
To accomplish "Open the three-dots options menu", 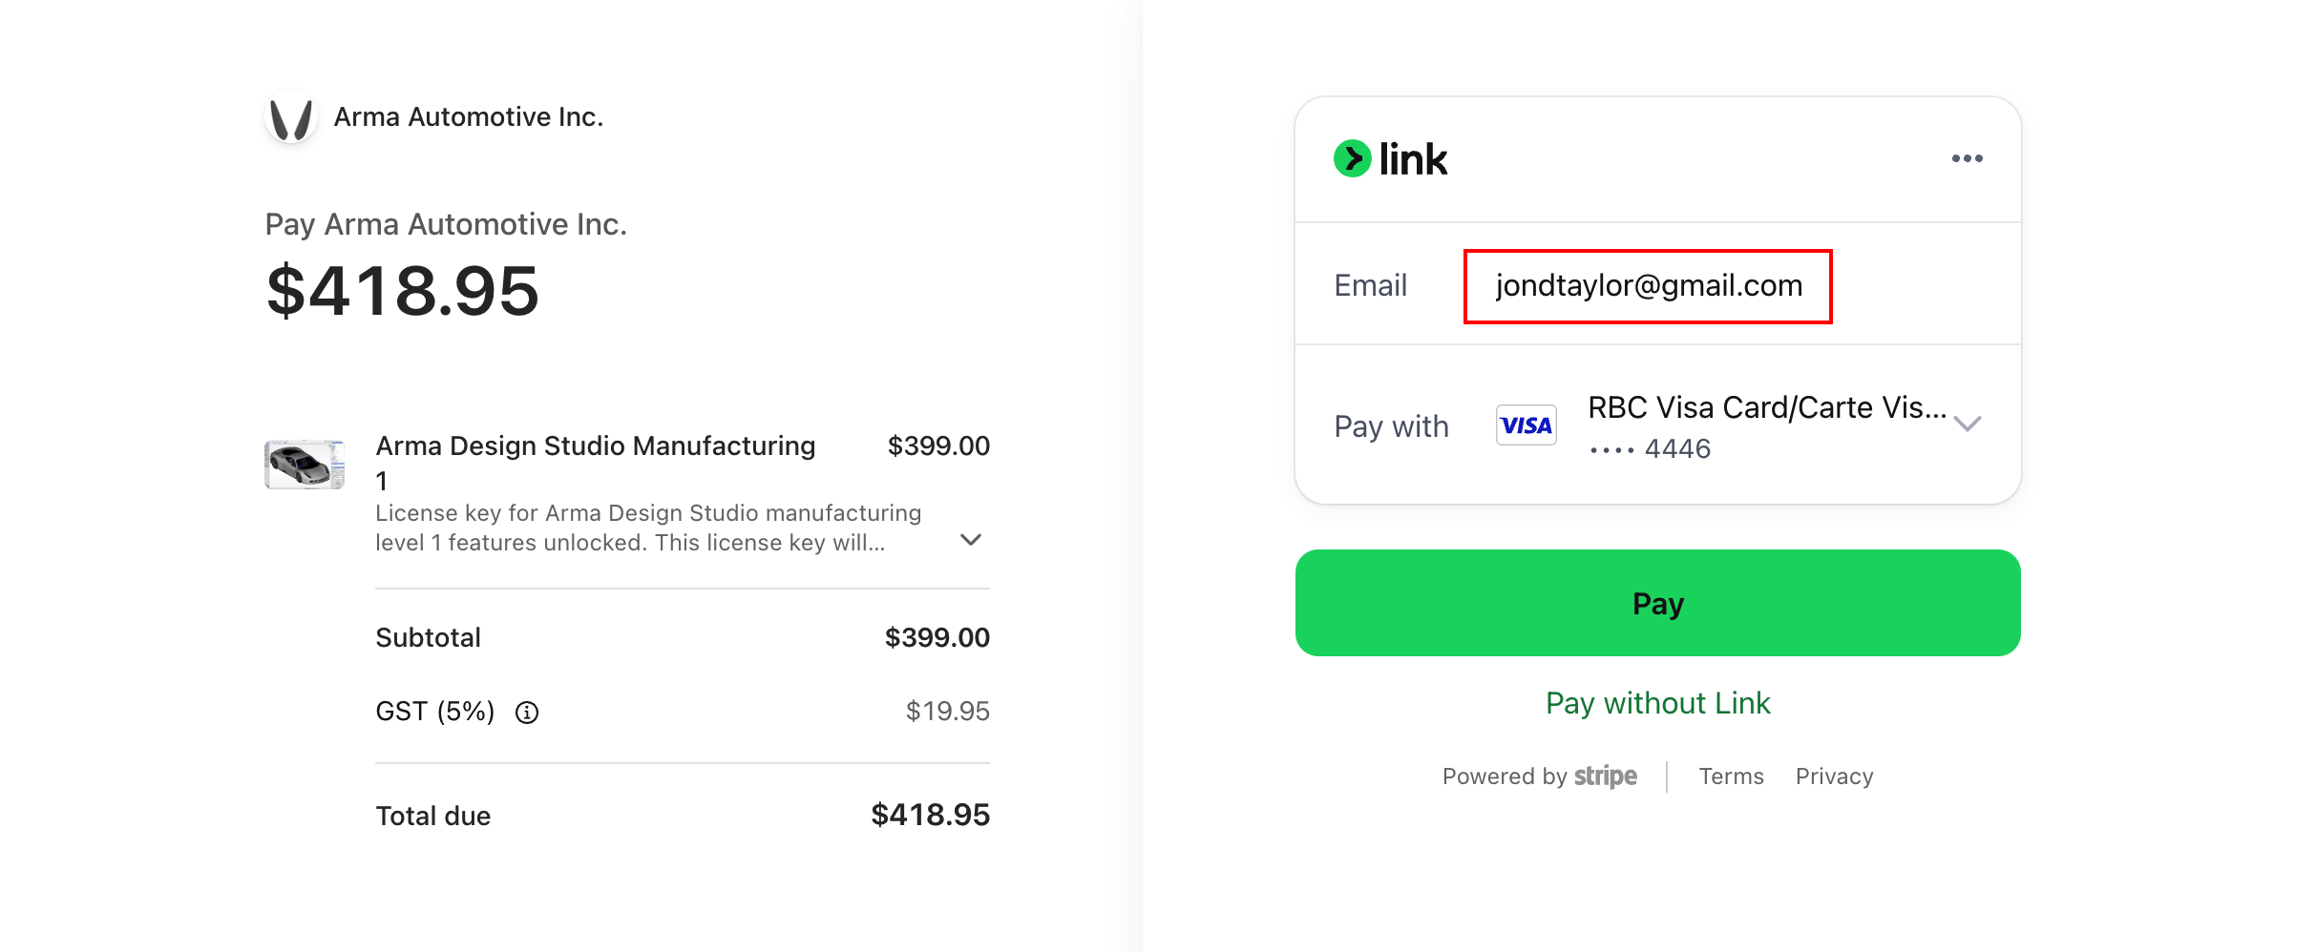I will coord(1967,158).
